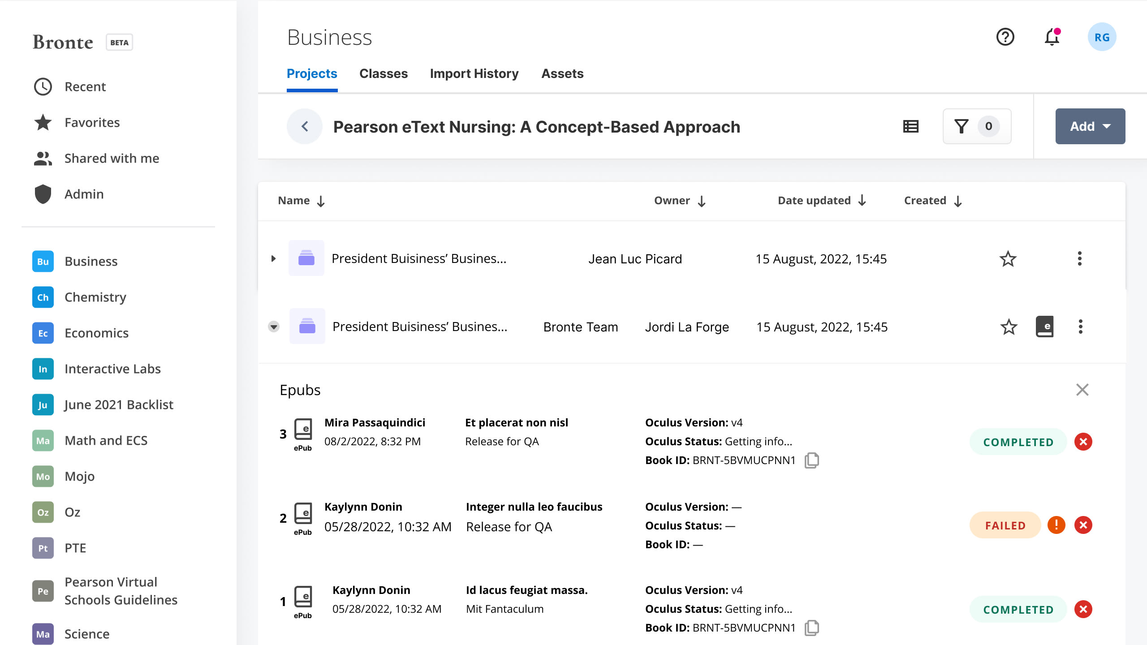The image size is (1147, 645).
Task: Open the RG account avatar
Action: pos(1102,37)
